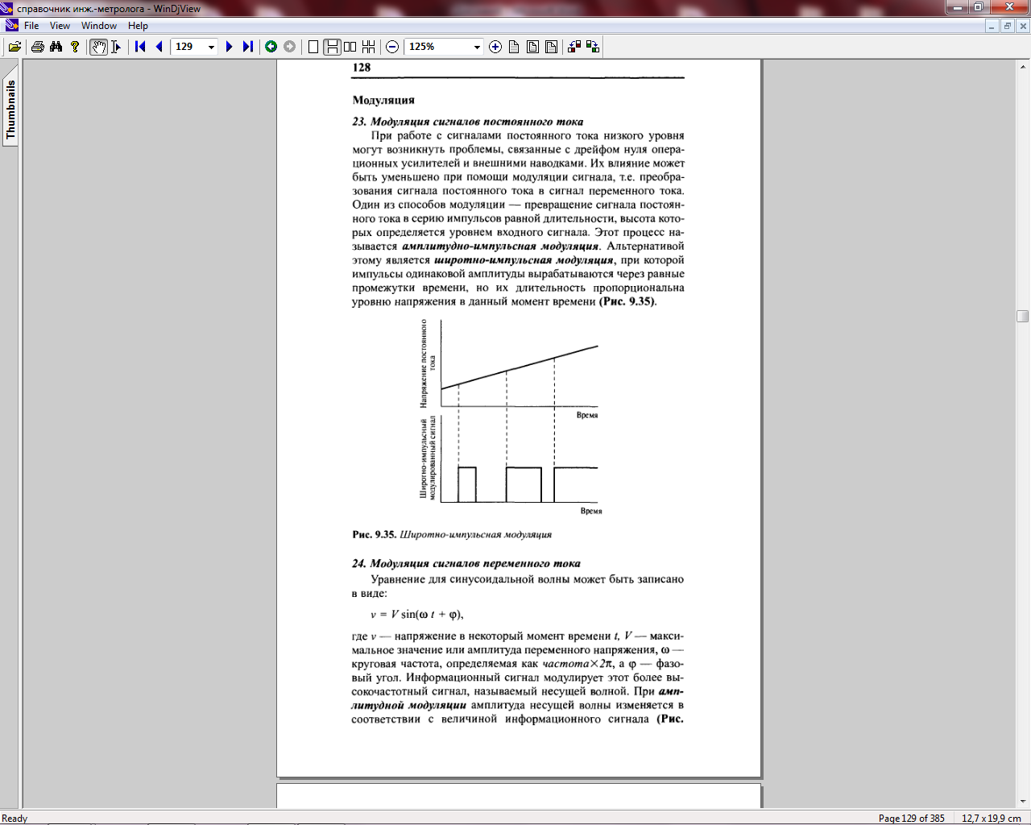Click the caption 'Рис. 9.35. Широтно-импульсная модуляция'
1031x825 pixels.
tap(452, 534)
